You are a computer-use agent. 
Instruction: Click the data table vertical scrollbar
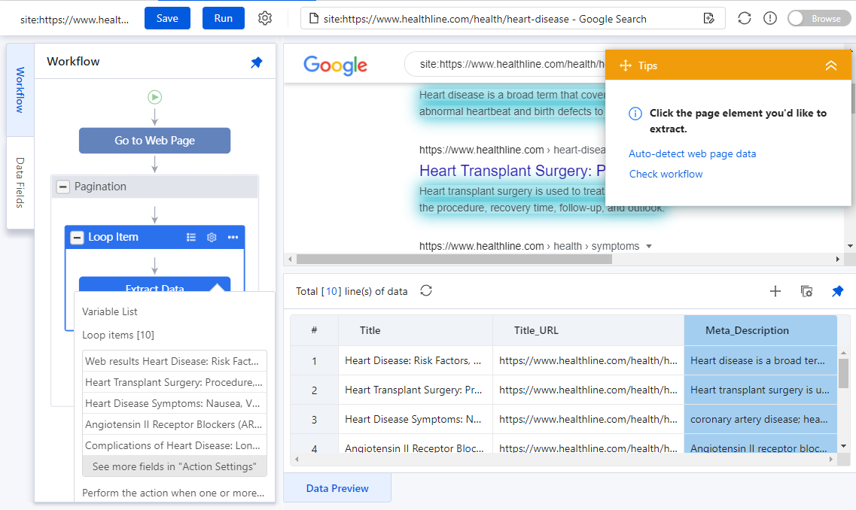(x=843, y=374)
